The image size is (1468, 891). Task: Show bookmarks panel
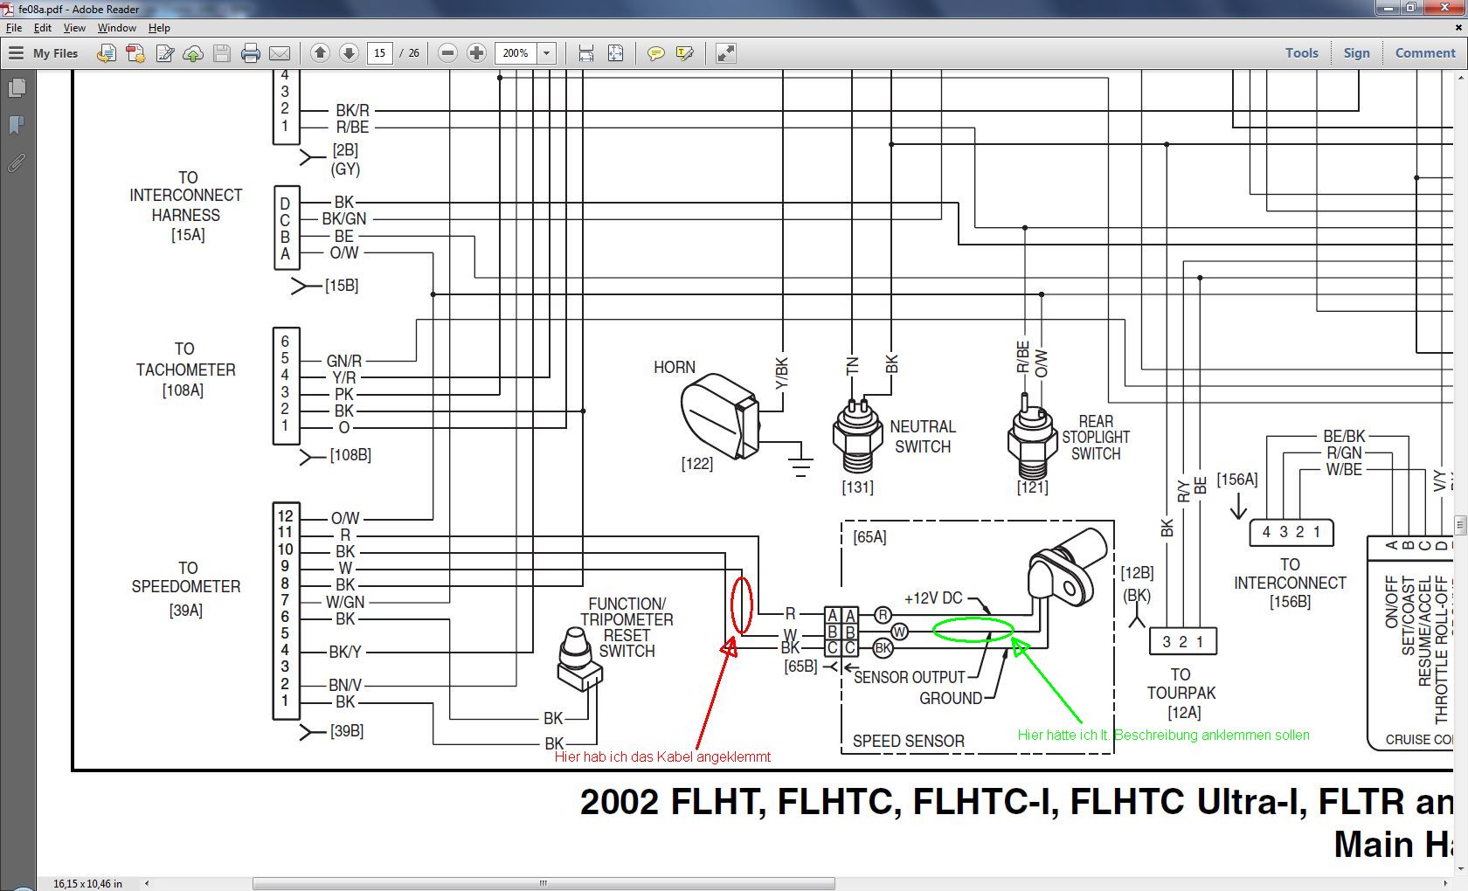[x=17, y=125]
